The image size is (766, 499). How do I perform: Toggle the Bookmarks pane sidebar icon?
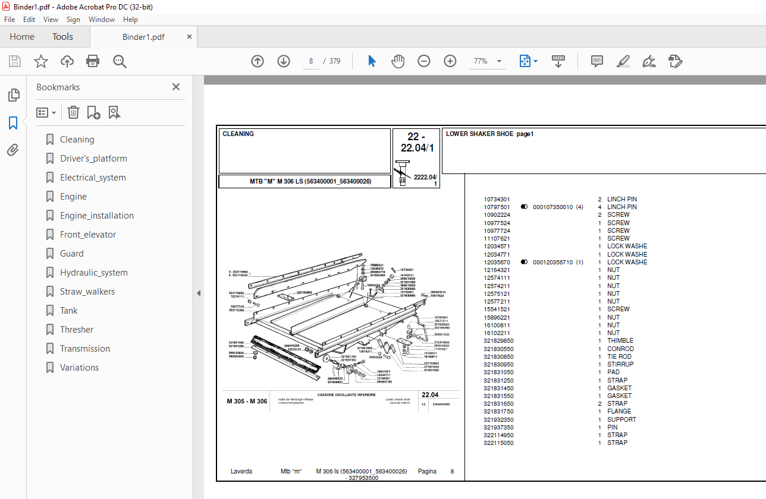pos(13,123)
